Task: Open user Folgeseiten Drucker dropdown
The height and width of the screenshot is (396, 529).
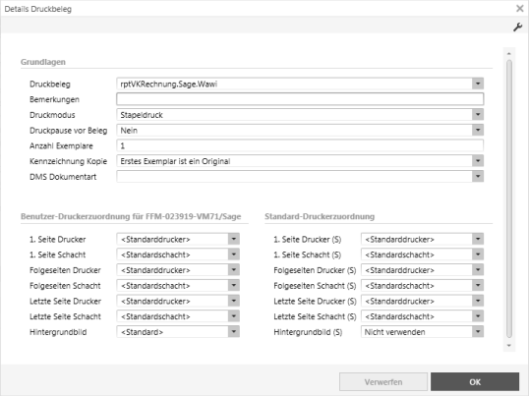Action: (233, 270)
